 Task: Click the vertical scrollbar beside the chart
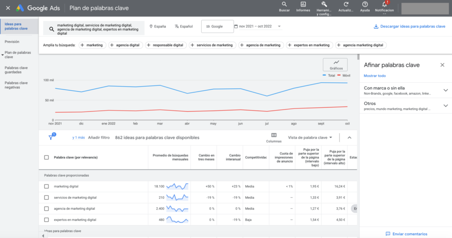point(358,57)
